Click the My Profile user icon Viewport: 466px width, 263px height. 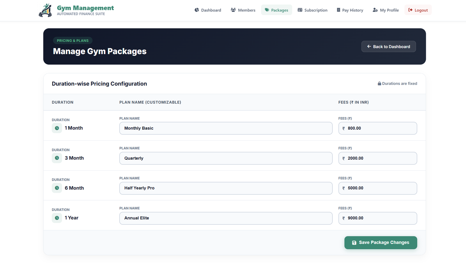(375, 10)
